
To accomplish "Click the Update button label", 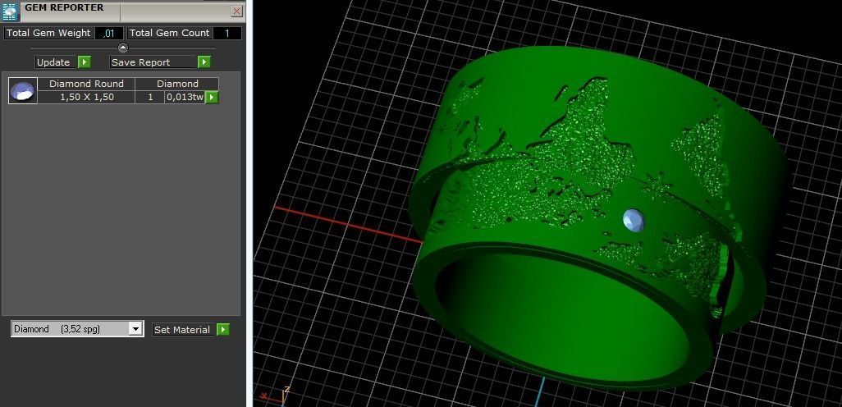I will click(56, 62).
